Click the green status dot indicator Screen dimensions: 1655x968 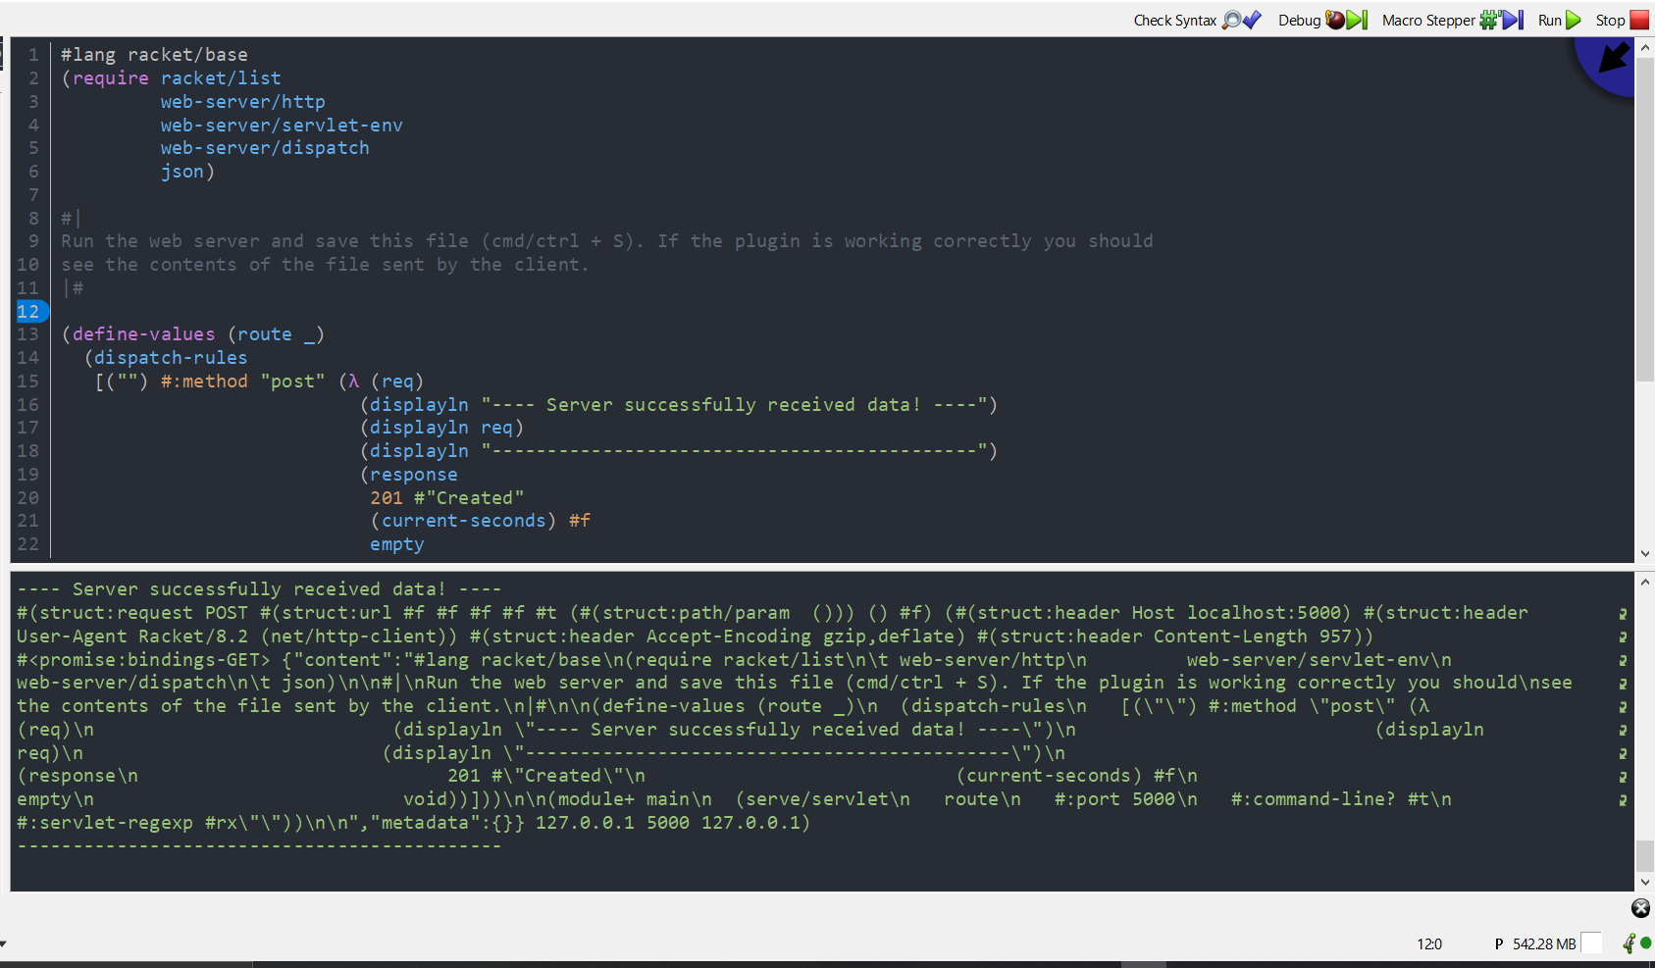[1645, 943]
